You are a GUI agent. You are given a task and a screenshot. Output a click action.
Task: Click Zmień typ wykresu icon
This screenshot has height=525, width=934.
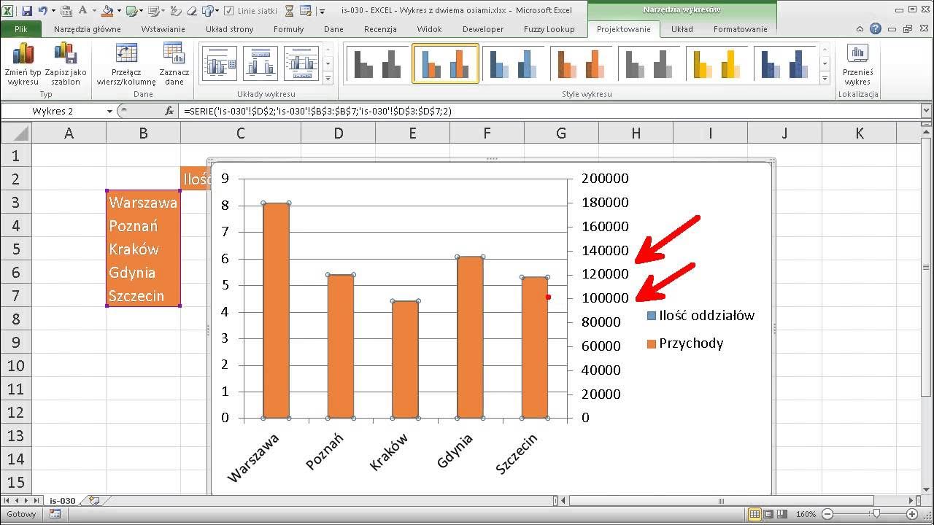(x=23, y=53)
